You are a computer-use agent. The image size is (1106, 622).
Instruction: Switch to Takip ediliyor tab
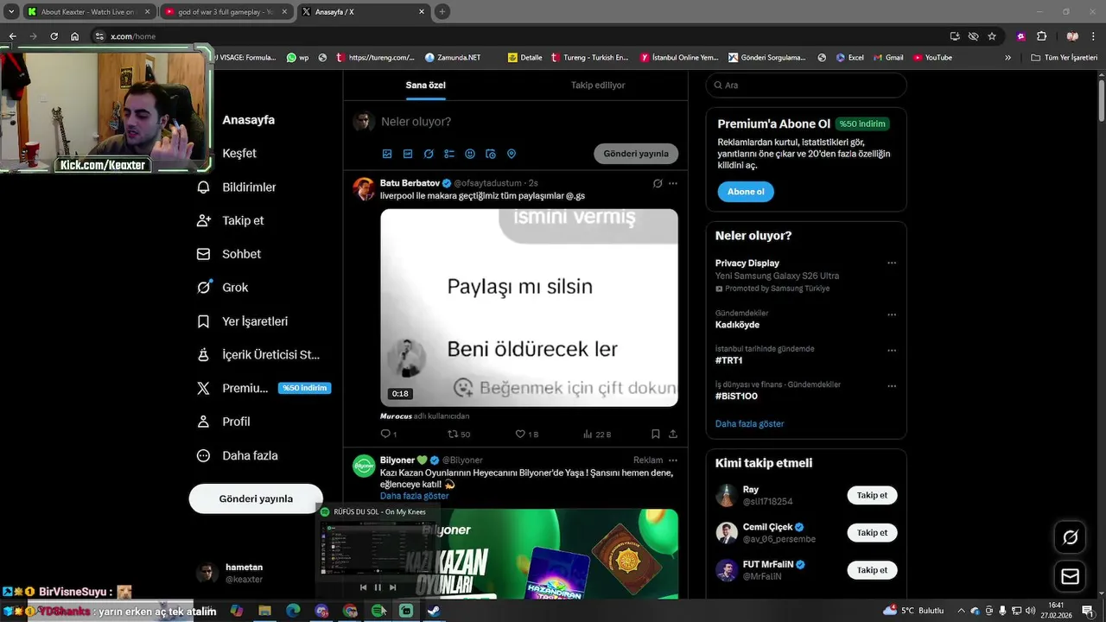click(x=598, y=86)
